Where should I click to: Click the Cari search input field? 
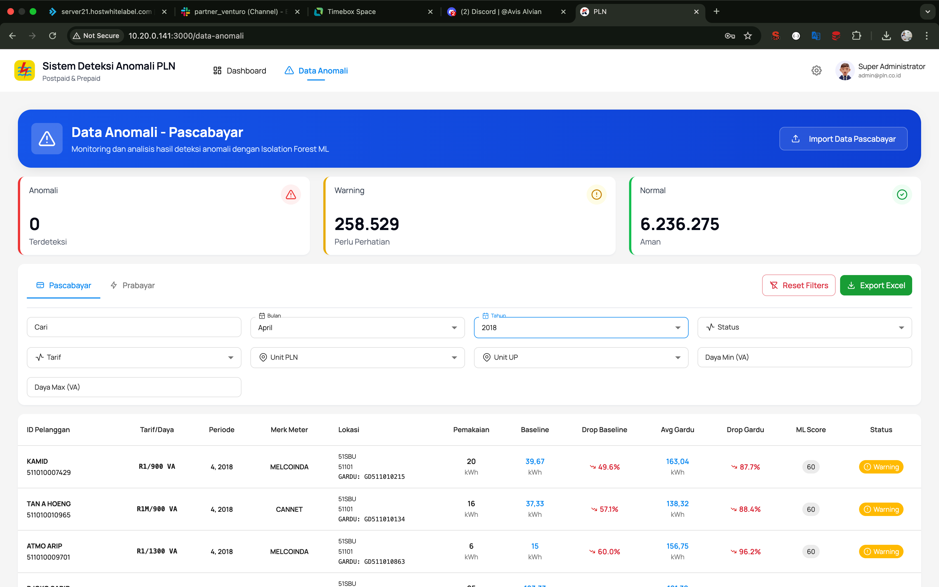click(134, 327)
